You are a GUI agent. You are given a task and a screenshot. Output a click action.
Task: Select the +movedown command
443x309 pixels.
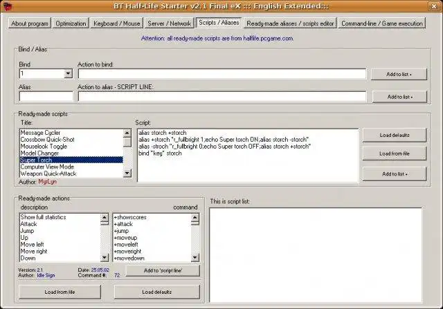pos(152,258)
